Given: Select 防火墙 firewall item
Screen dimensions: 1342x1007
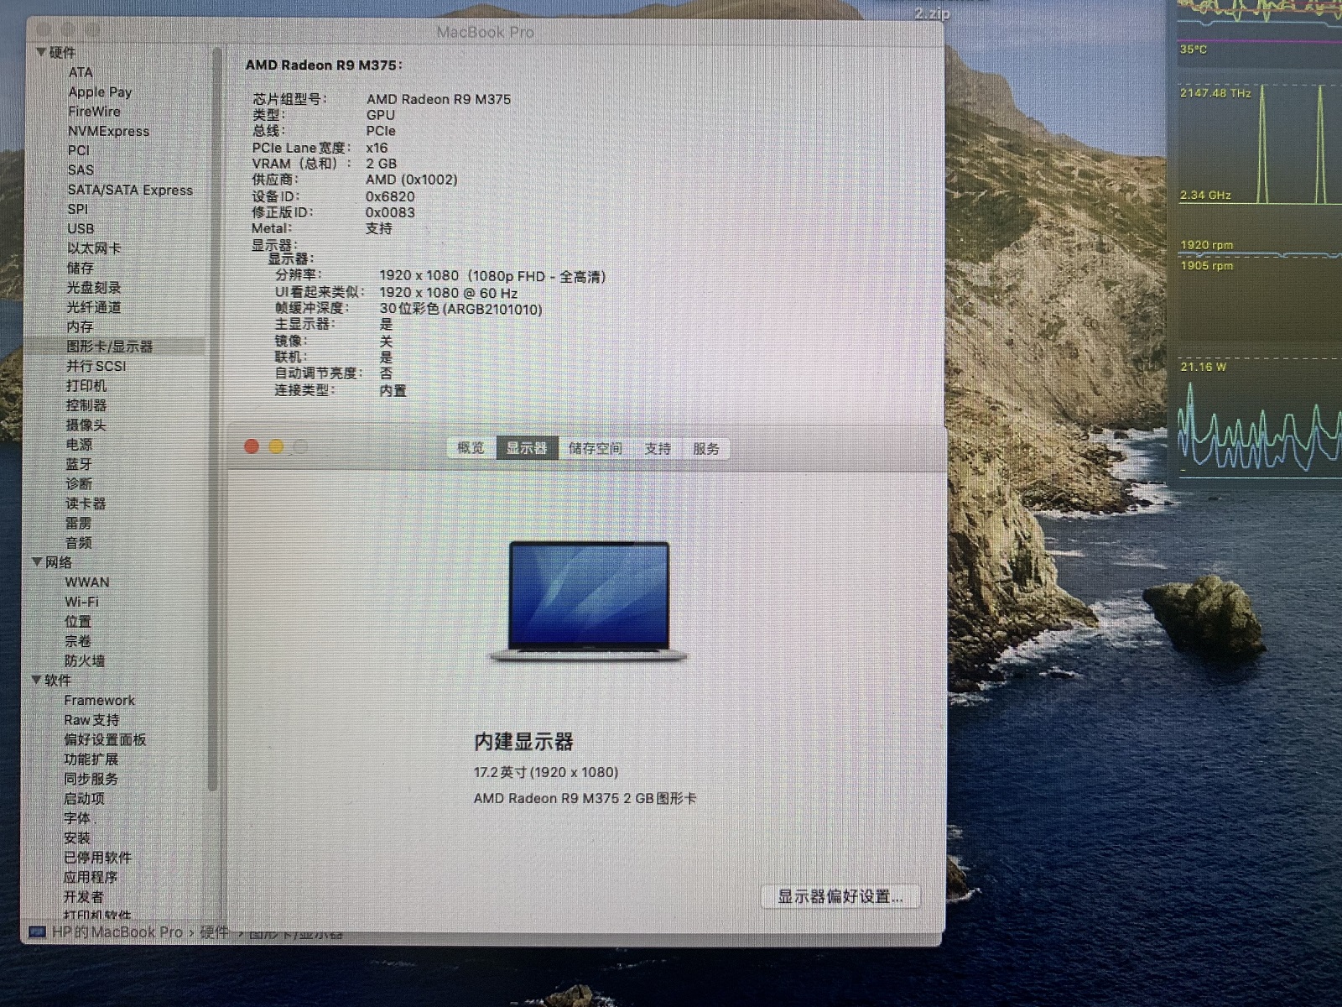Looking at the screenshot, I should (85, 660).
